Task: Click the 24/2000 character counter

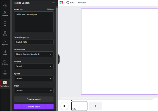Action: 50,9
